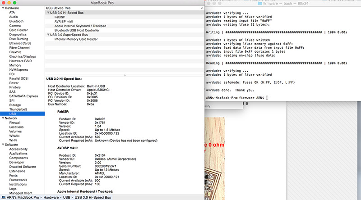361x200 pixels.
Task: Collapse the Hardware section in sidebar
Action: click(3, 8)
